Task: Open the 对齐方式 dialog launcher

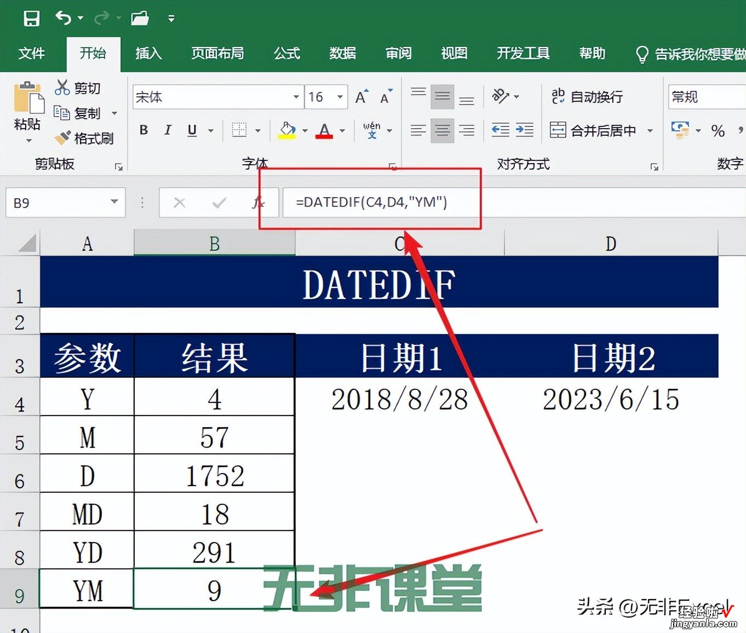Action: pyautogui.click(x=654, y=166)
